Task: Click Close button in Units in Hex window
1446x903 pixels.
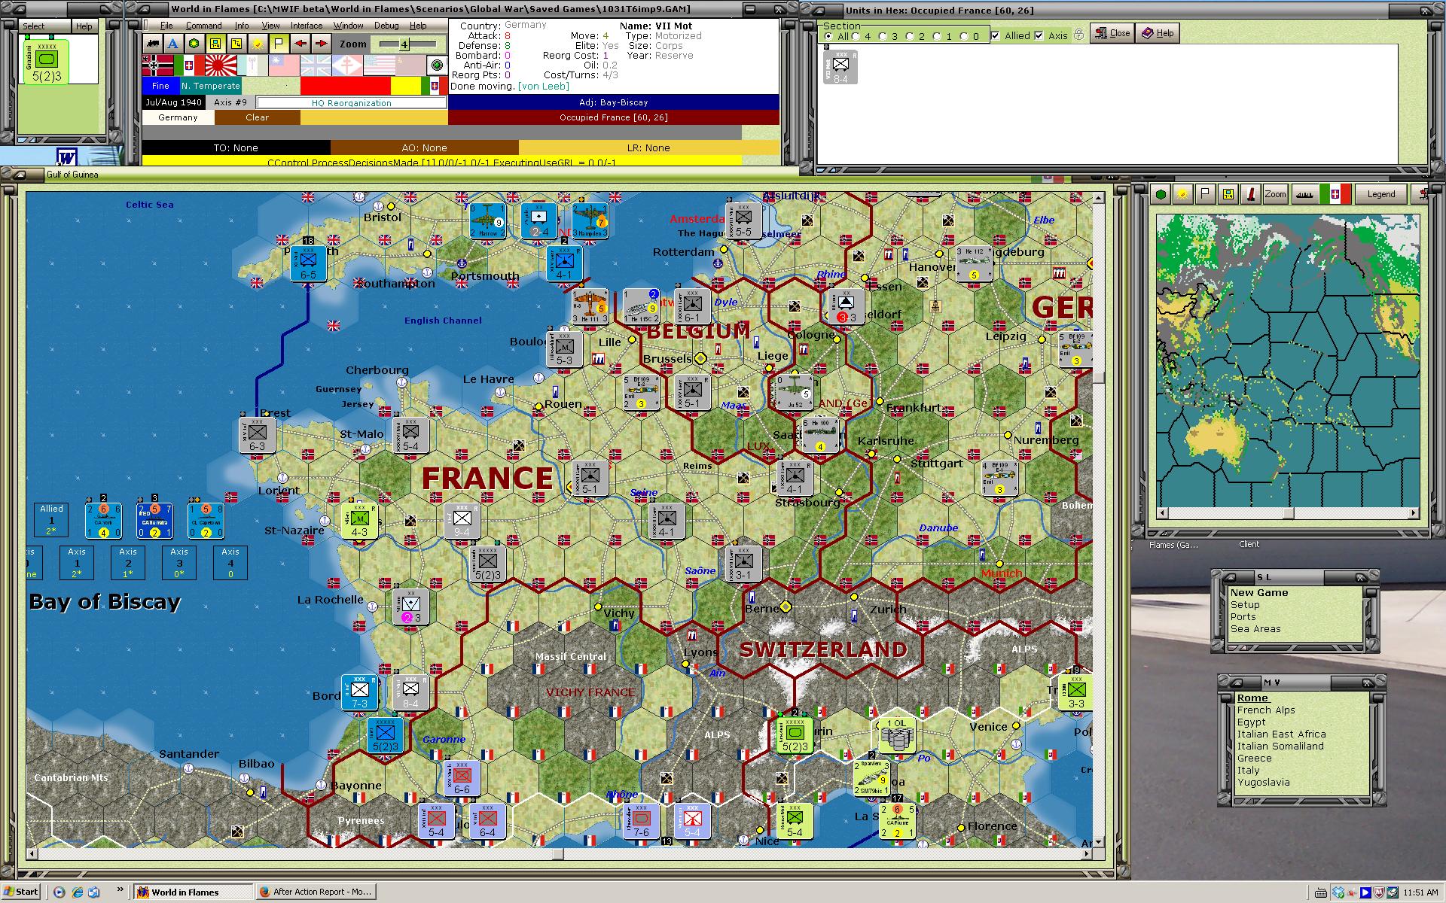Action: pos(1112,33)
